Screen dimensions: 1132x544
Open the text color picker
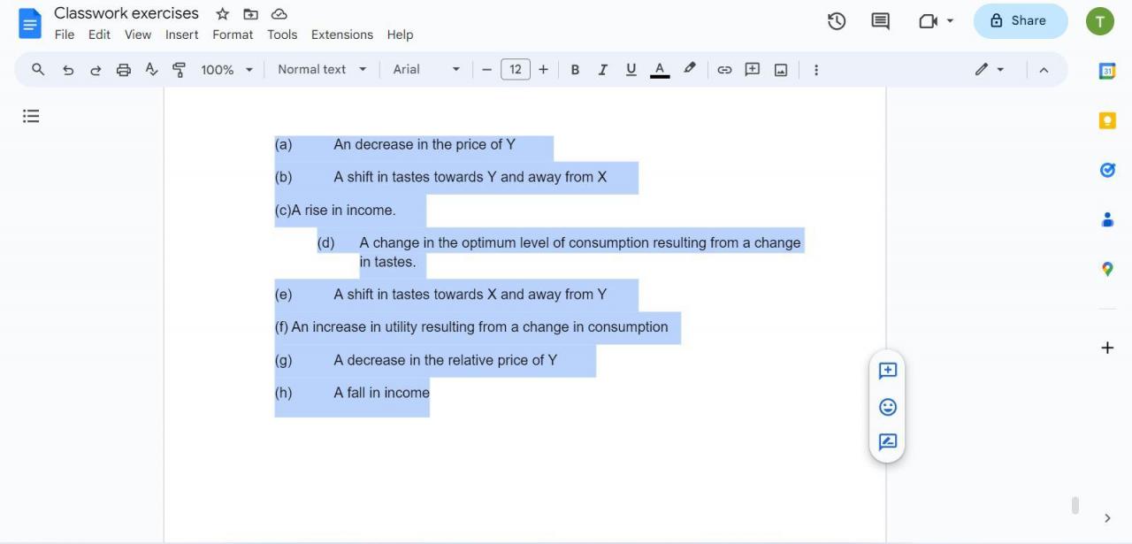659,69
